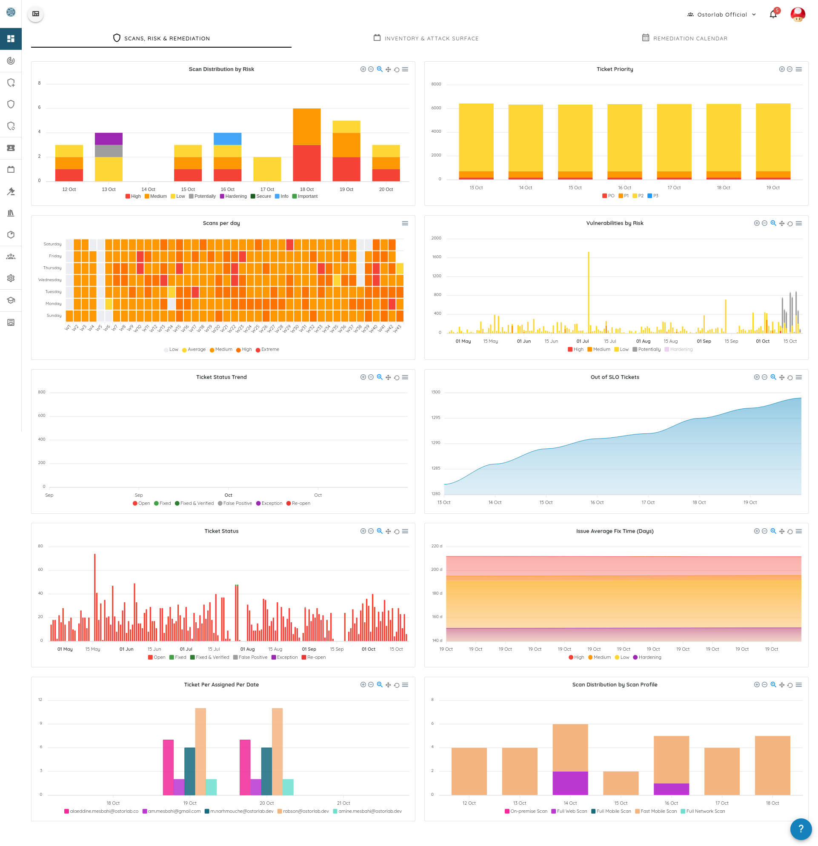
Task: Click the P3 blue swatch in Ticket Priority
Action: click(649, 196)
